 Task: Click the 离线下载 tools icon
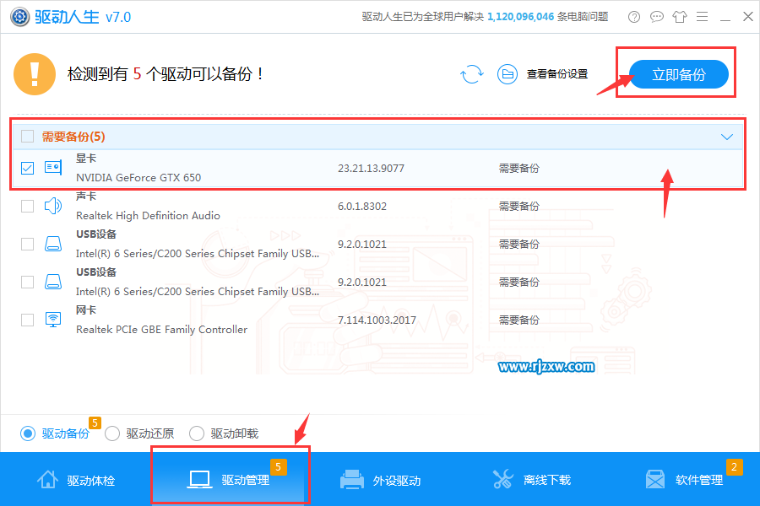[502, 479]
